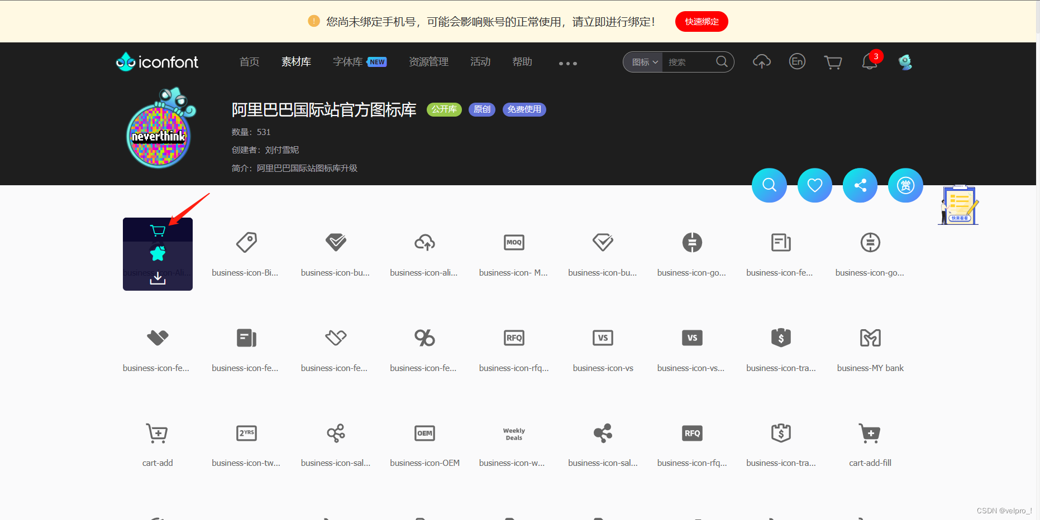Open the 帮助 menu
The height and width of the screenshot is (520, 1040).
click(522, 62)
